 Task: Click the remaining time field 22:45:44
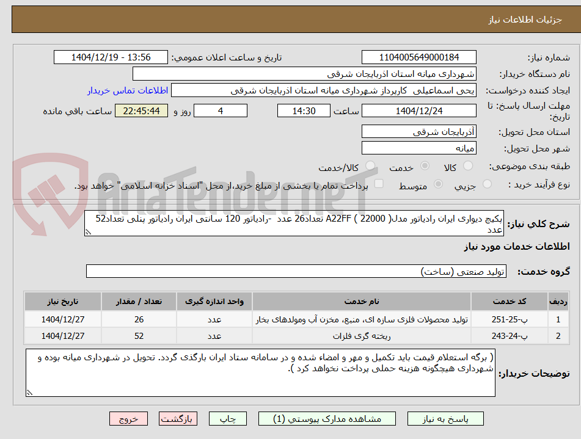click(x=141, y=111)
